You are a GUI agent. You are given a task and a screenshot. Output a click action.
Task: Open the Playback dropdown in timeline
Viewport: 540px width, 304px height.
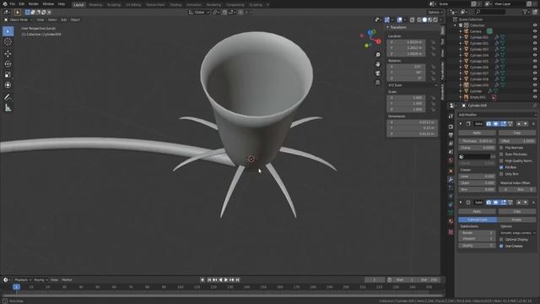23,280
